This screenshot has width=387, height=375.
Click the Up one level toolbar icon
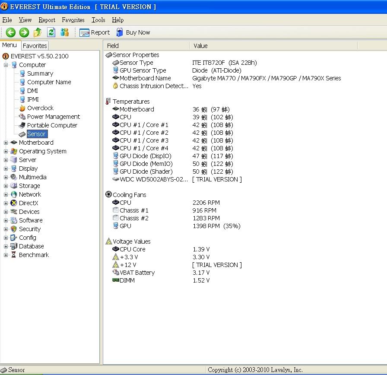pyautogui.click(x=38, y=32)
